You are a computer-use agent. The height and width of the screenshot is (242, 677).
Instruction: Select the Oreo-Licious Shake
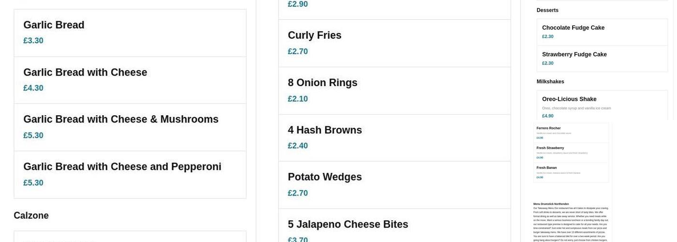pos(569,99)
